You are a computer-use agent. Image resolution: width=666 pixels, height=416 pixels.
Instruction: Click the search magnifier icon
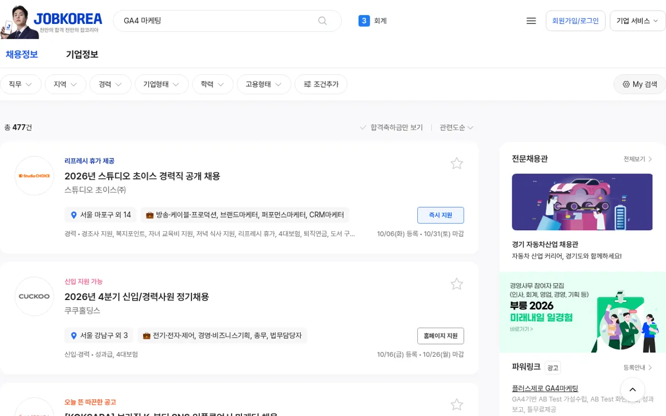pos(322,21)
